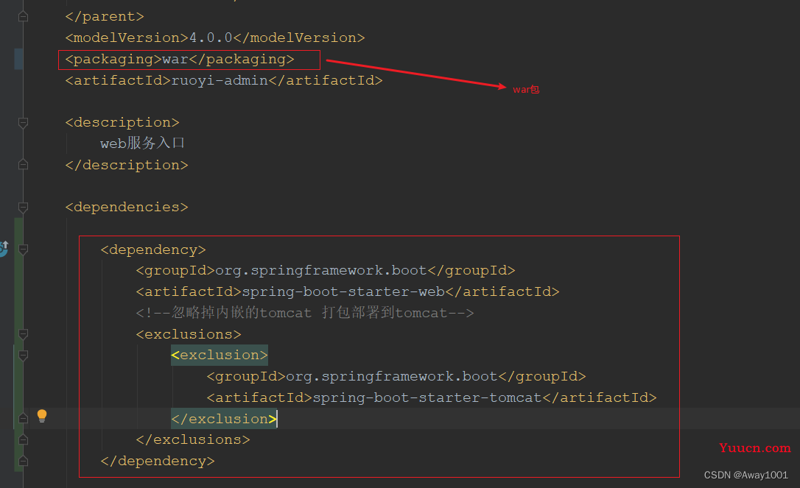Collapse the highlighted exclusion opening tag fold marker

pos(24,355)
